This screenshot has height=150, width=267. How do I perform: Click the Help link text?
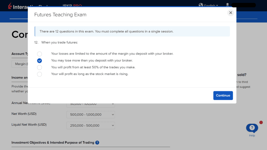tap(252, 136)
